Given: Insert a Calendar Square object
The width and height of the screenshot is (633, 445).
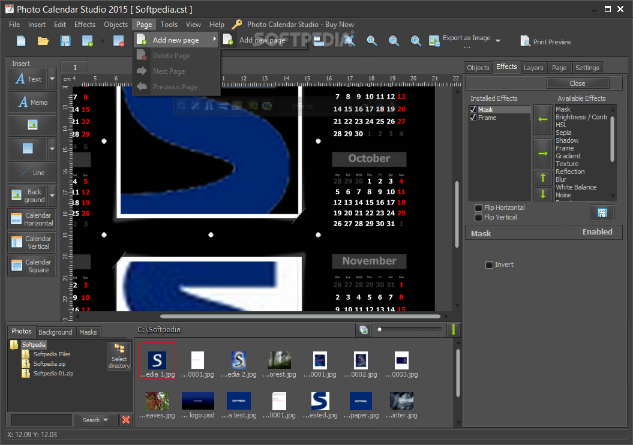Looking at the screenshot, I should (x=32, y=266).
